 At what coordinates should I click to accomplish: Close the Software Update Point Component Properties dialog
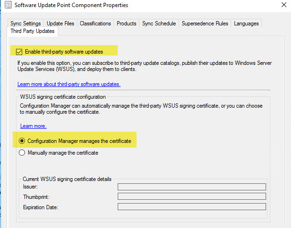284,5
